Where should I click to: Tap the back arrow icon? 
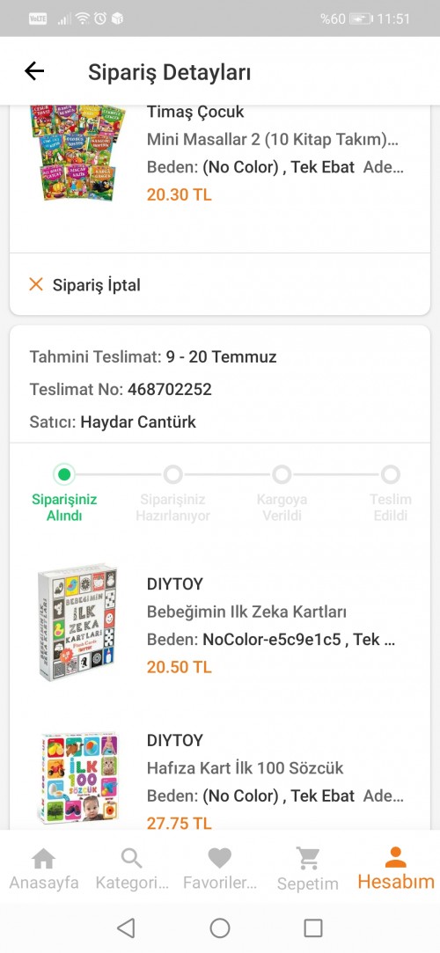(x=34, y=71)
